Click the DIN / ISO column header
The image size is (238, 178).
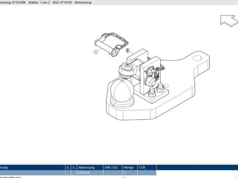112,168
